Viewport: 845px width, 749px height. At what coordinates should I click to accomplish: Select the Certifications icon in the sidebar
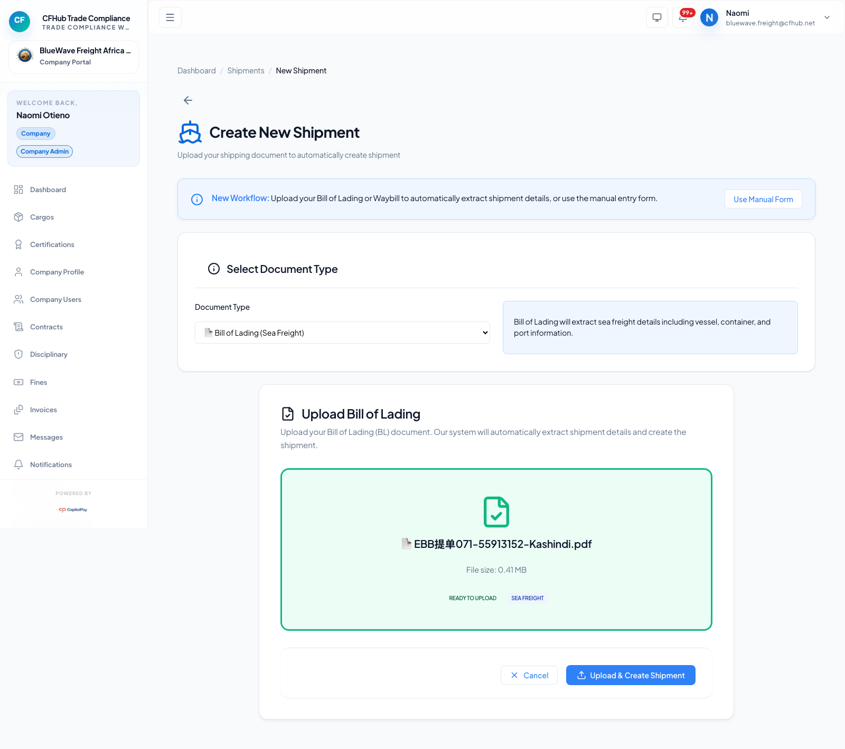(x=19, y=244)
